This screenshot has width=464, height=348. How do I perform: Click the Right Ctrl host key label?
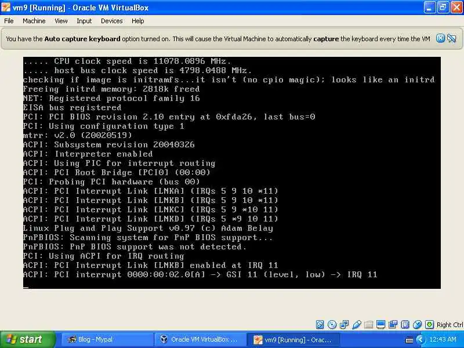(x=450, y=325)
